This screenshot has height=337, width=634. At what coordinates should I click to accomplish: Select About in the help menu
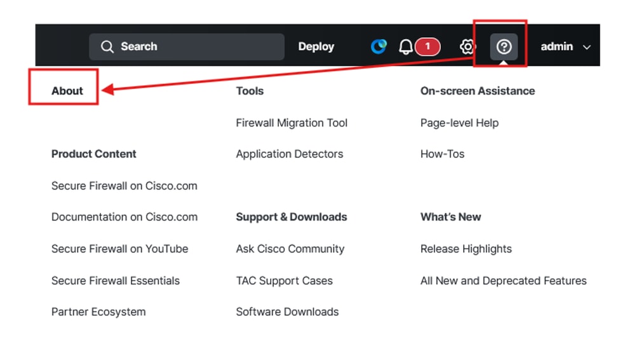[67, 91]
